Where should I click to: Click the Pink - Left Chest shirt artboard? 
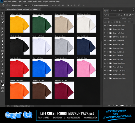click(x=86, y=68)
